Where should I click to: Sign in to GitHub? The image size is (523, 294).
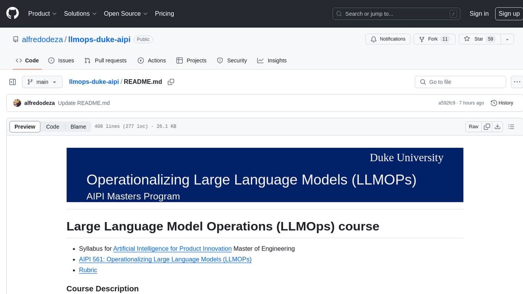(479, 13)
